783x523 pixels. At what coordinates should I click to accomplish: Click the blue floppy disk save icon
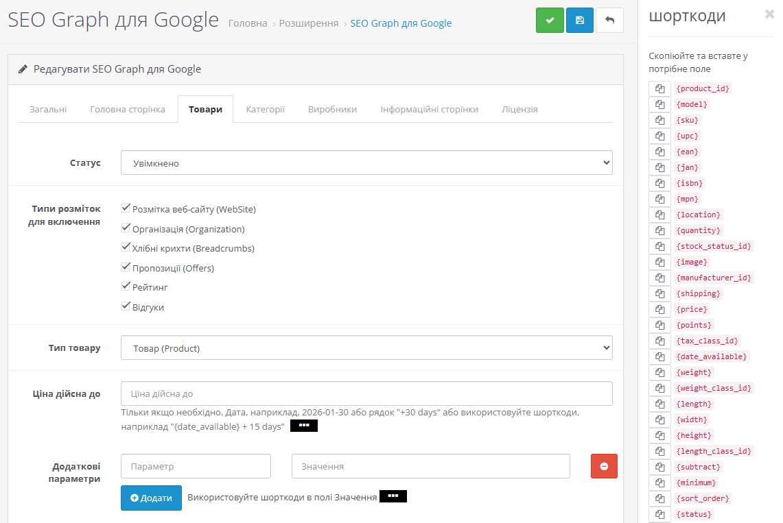[580, 21]
